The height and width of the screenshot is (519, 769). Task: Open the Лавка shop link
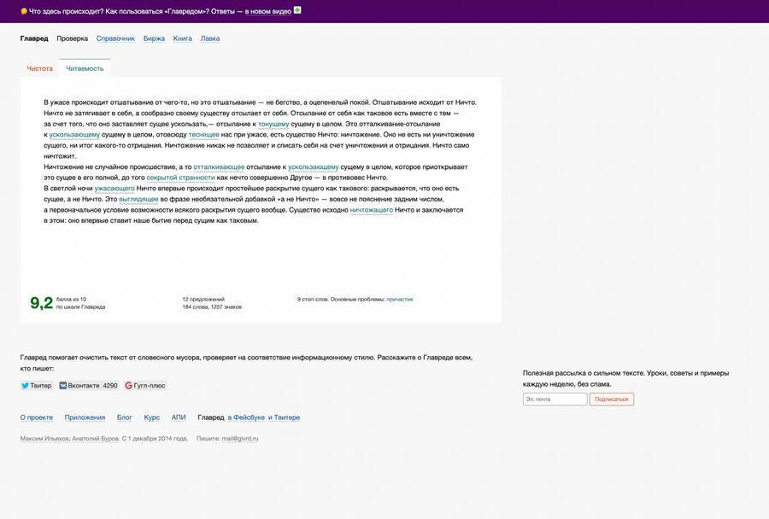coord(210,38)
